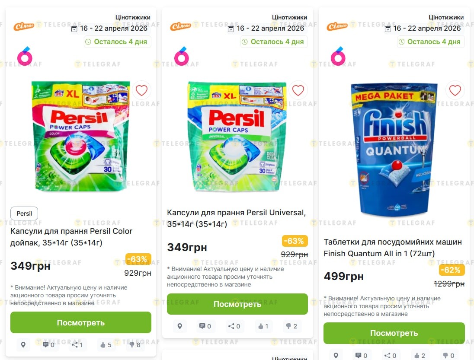Open comments on Persil Color capsules card
The width and height of the screenshot is (474, 360).
[x=48, y=345]
